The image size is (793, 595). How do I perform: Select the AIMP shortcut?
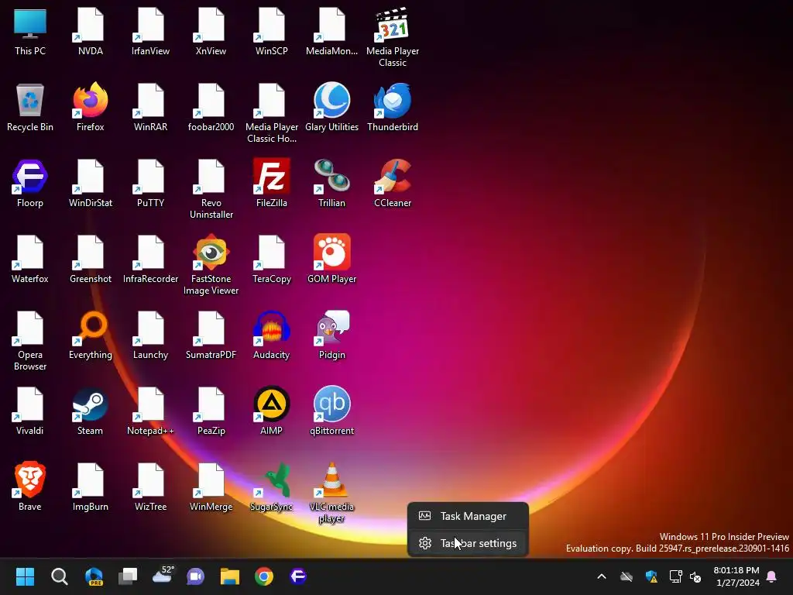(x=272, y=411)
